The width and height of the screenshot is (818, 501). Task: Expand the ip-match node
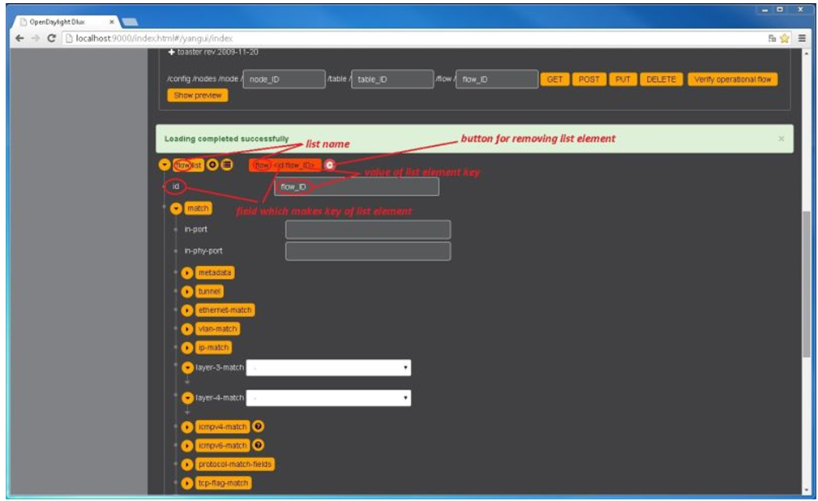(187, 348)
